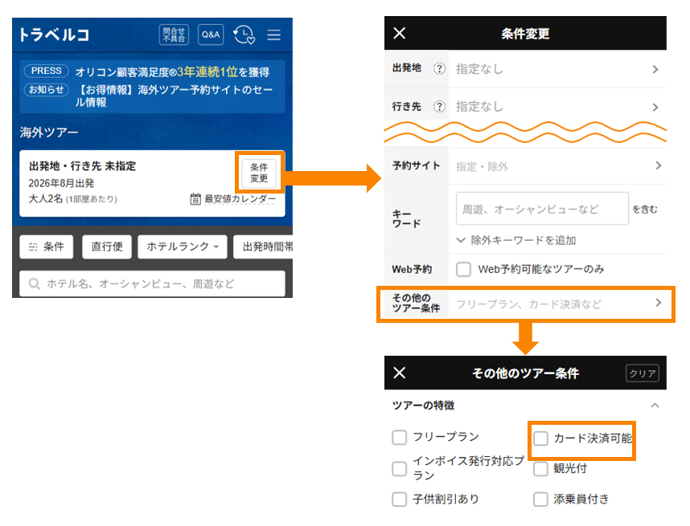Check the 観光付 checkbox
Image resolution: width=690 pixels, height=526 pixels.
pos(540,468)
